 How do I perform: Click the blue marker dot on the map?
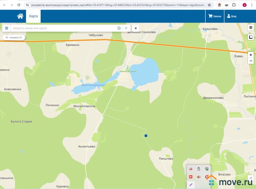click(146, 136)
